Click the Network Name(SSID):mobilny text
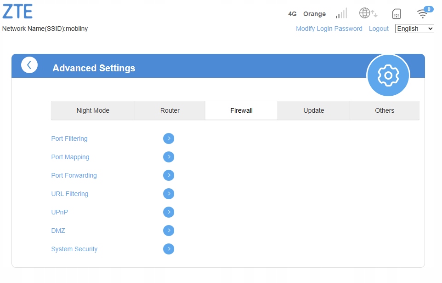This screenshot has width=442, height=283. 45,29
